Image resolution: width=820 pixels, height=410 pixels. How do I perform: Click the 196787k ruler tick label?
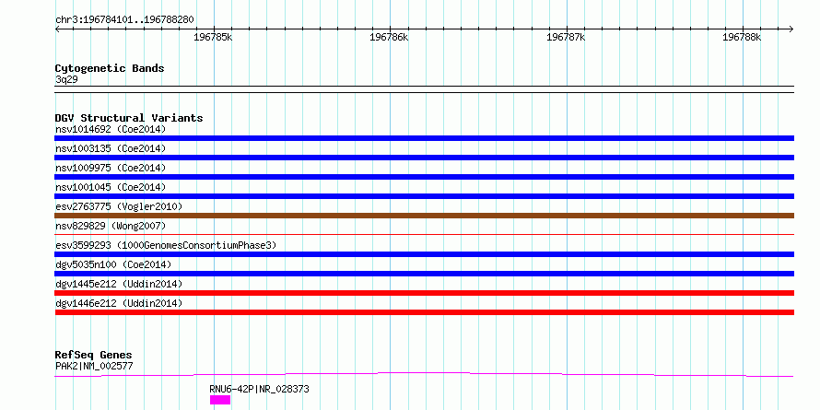pyautogui.click(x=566, y=37)
